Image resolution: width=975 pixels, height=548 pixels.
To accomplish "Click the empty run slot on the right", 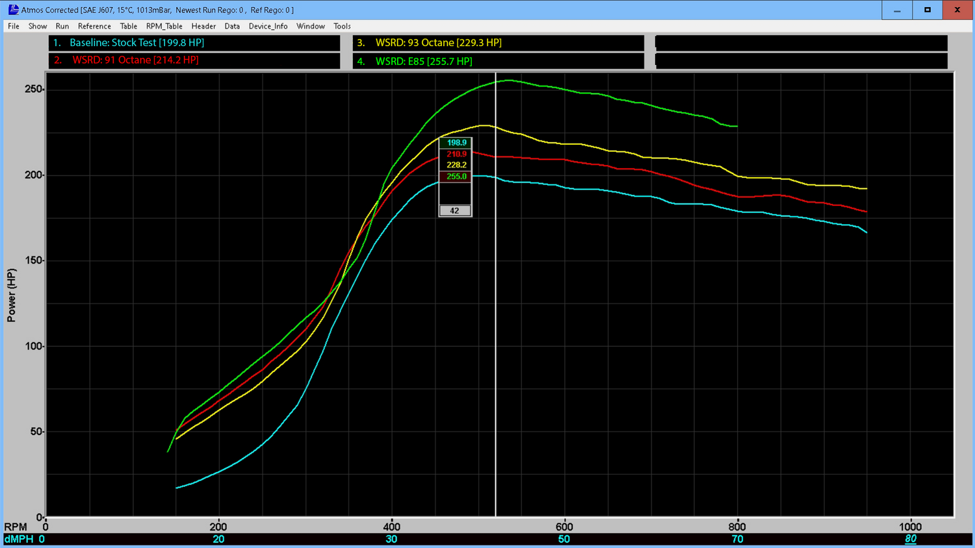I will [x=801, y=42].
